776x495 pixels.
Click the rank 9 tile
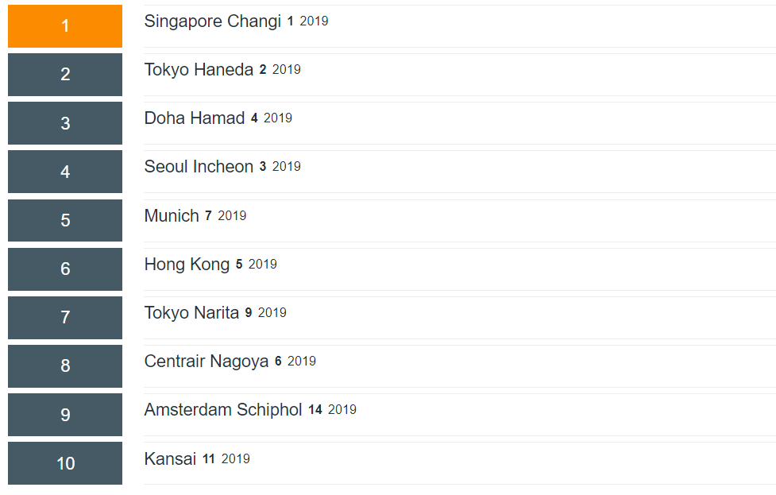pos(65,415)
